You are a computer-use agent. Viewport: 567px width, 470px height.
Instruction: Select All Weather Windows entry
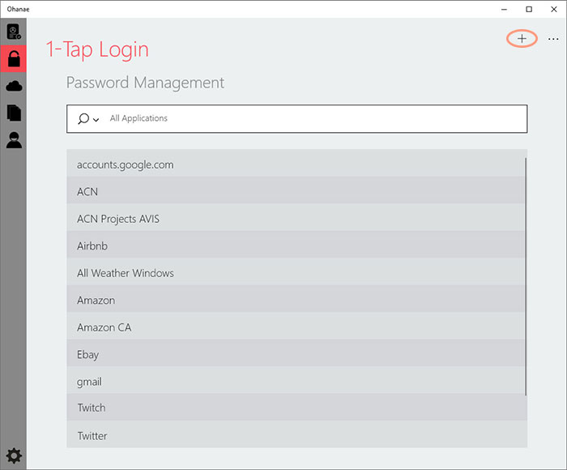(296, 273)
